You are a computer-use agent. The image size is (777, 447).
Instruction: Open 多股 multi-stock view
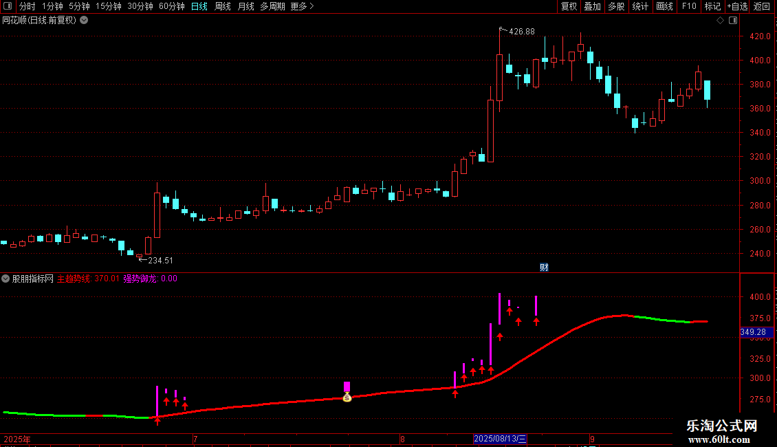(x=616, y=6)
